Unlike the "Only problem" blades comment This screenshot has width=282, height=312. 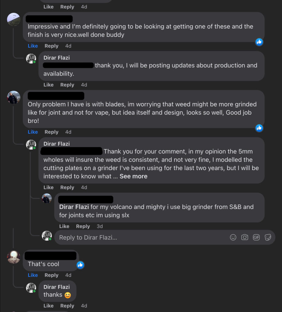click(x=33, y=132)
